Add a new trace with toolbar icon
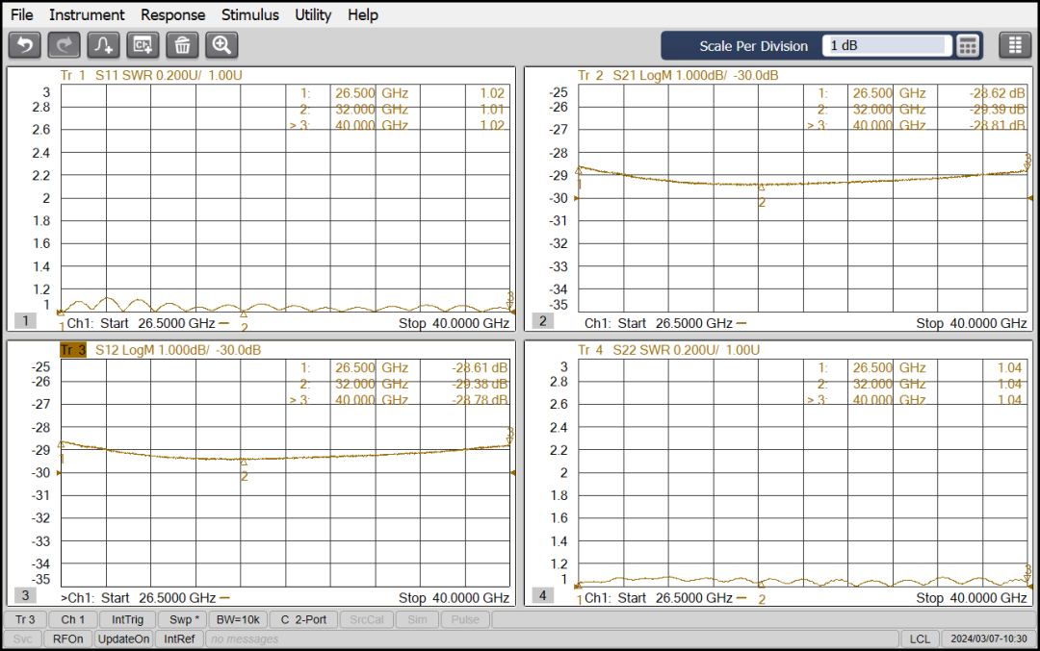 pos(103,46)
